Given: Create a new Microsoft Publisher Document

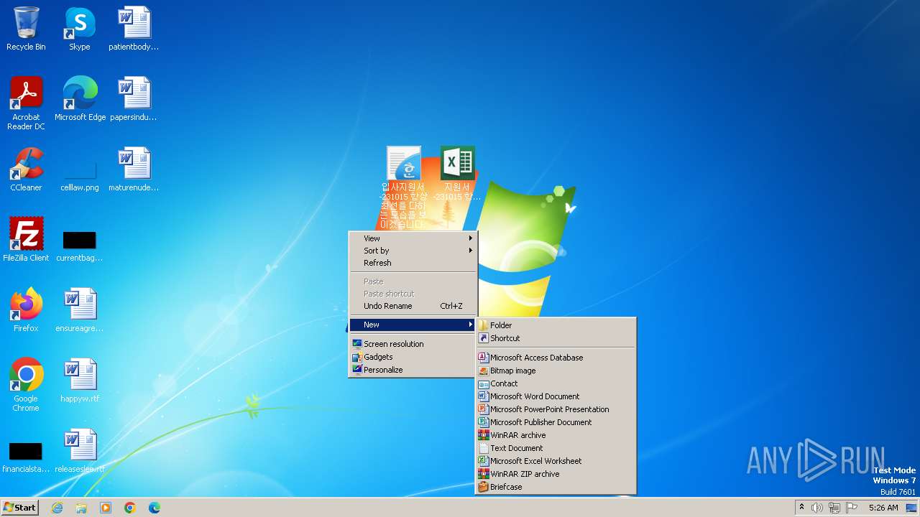Looking at the screenshot, I should (556, 422).
